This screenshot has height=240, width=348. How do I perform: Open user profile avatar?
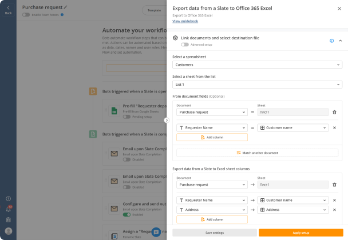pyautogui.click(x=9, y=231)
